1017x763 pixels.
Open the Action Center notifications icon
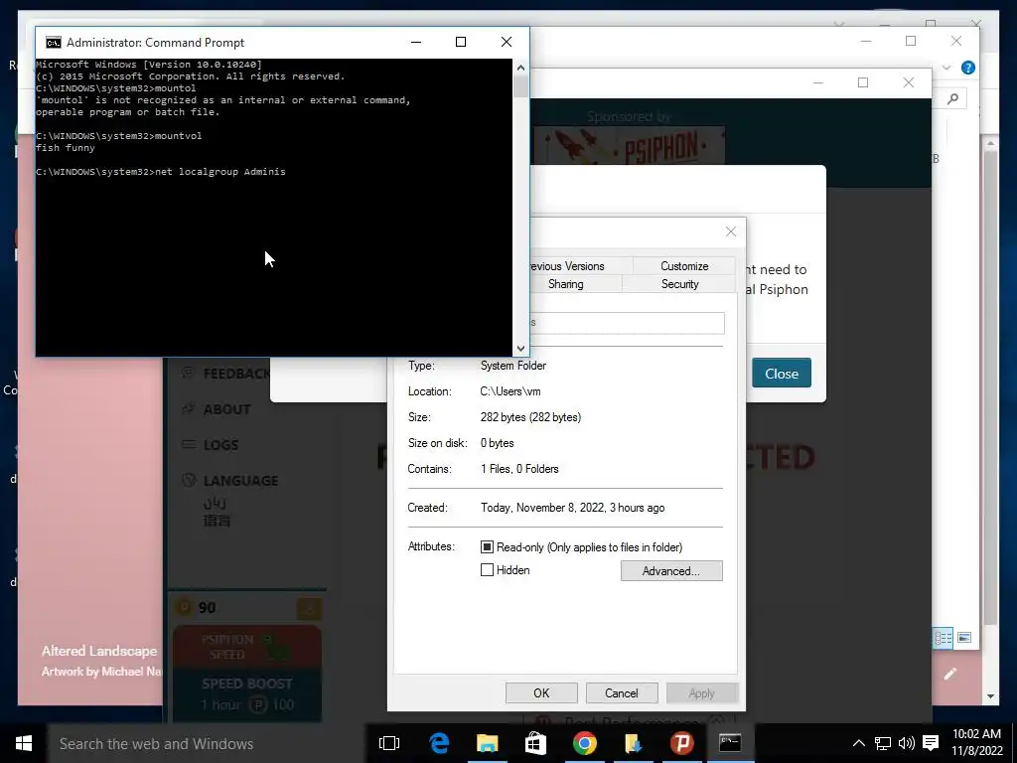pos(931,743)
